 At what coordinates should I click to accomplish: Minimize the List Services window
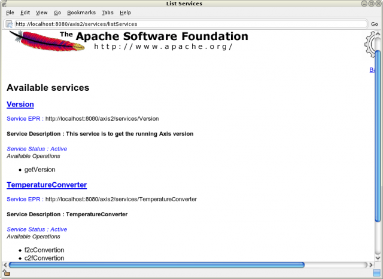click(364, 4)
